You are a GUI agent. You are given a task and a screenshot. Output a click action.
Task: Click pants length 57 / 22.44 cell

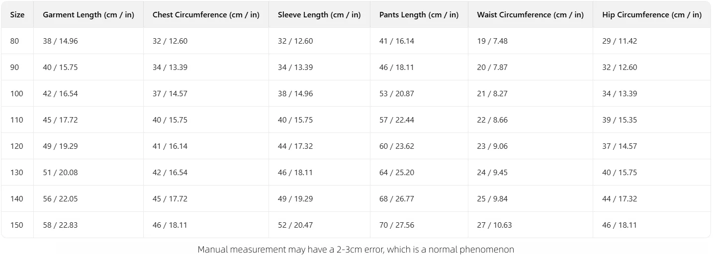pos(397,120)
